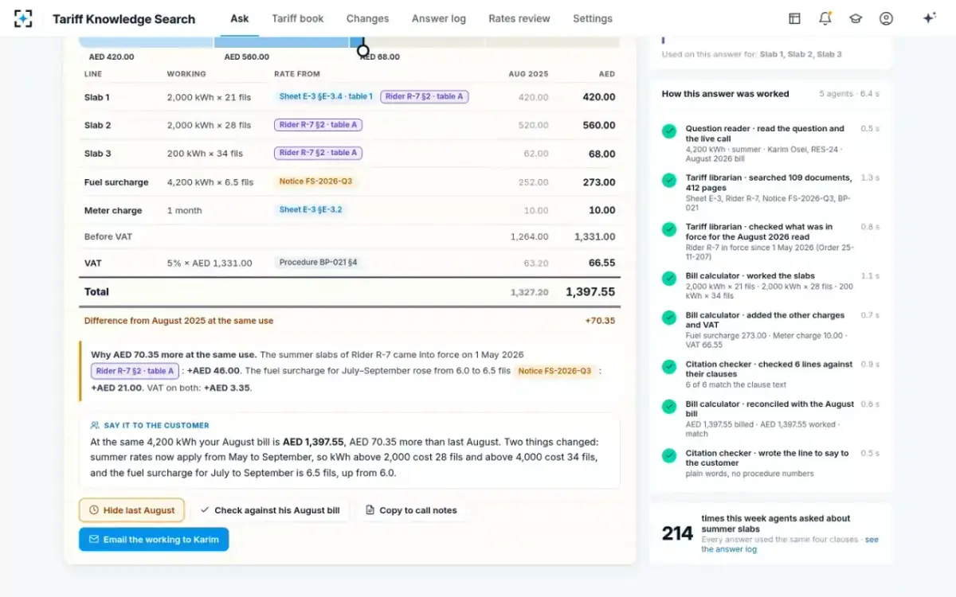Open the user profile icon

tap(886, 18)
